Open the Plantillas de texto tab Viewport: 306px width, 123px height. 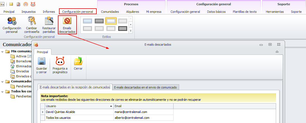click(x=245, y=12)
